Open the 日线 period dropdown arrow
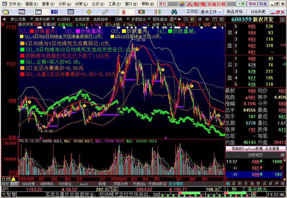 [128, 19]
